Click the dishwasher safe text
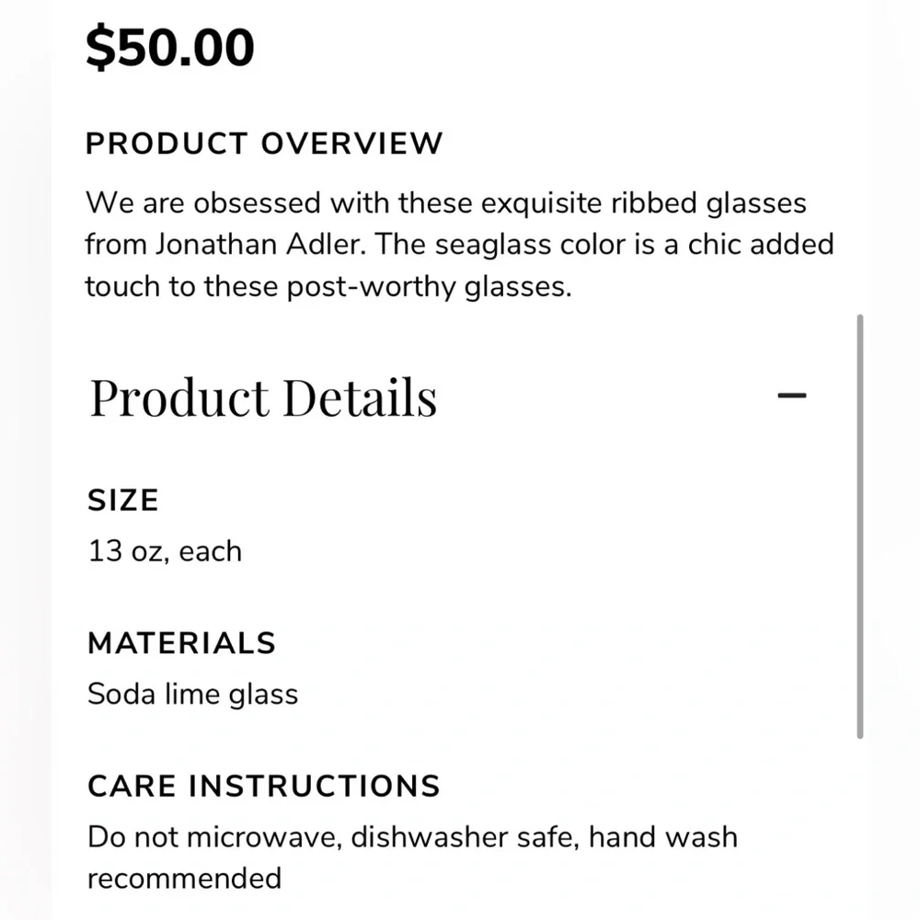The image size is (920, 920). [x=465, y=837]
